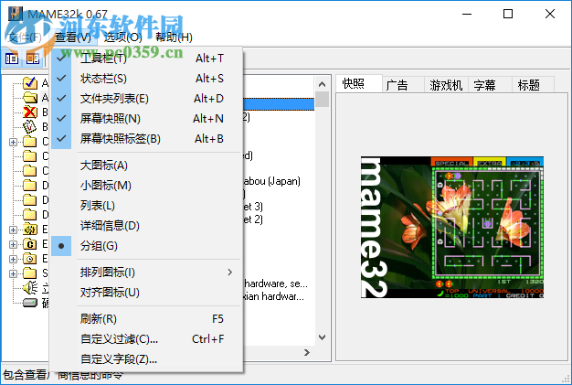Click the folder list toolbar icon
This screenshot has width=572, height=385.
tap(11, 59)
